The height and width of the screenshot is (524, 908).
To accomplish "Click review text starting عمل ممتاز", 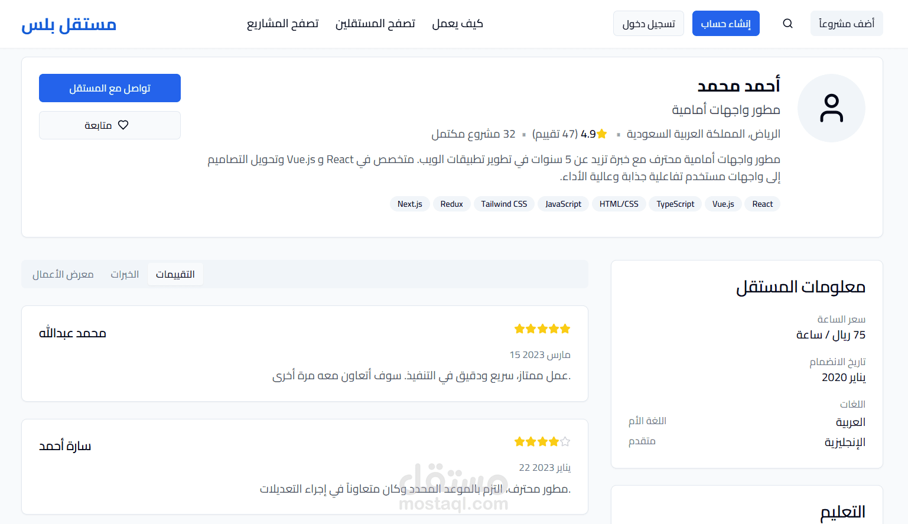I will tap(421, 376).
